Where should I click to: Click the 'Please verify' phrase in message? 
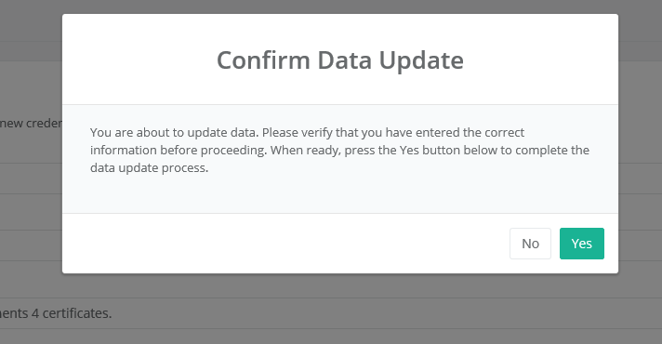click(298, 133)
